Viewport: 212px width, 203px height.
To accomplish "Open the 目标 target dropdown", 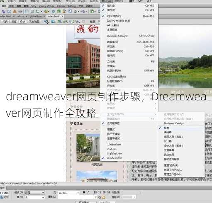I will (x=129, y=197).
